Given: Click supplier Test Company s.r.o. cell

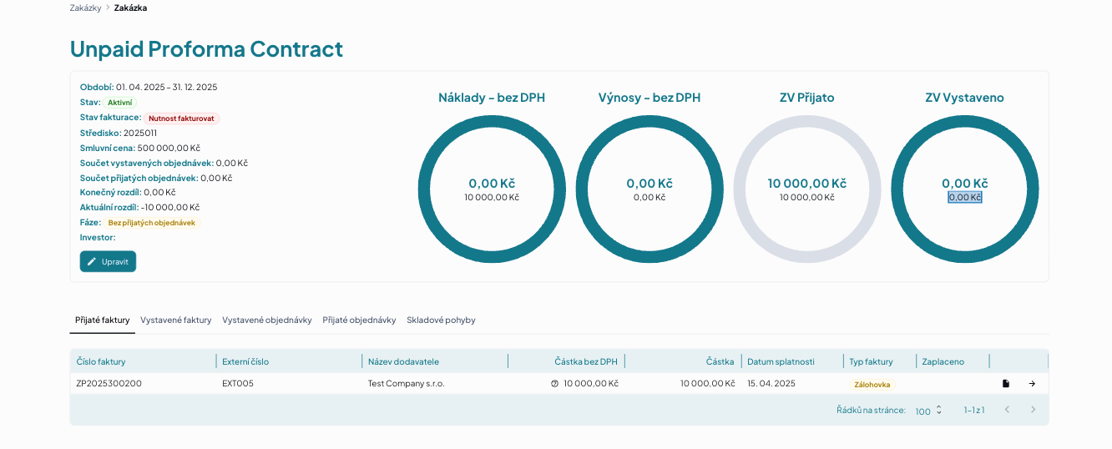Looking at the screenshot, I should 407,383.
